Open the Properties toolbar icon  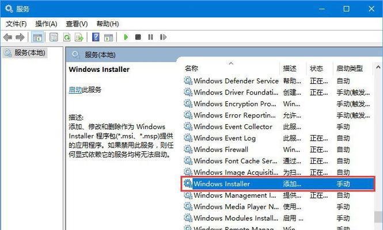[54, 37]
